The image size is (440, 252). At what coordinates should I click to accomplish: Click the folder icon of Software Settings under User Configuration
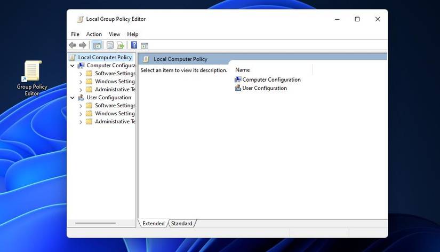tap(89, 105)
